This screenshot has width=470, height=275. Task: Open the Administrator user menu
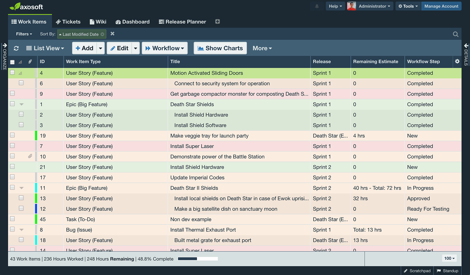(374, 6)
